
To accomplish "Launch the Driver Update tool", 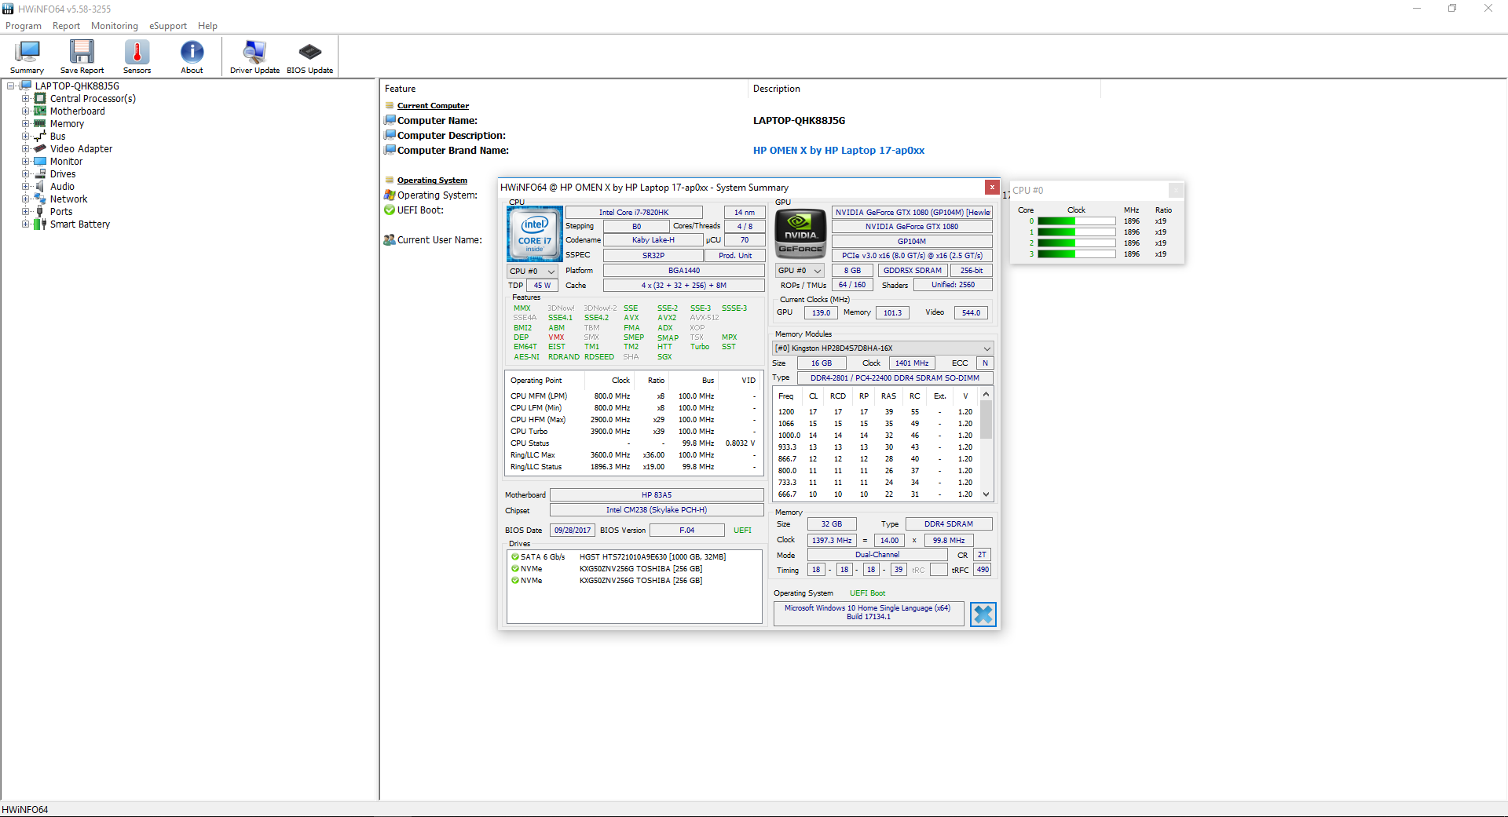I will click(x=254, y=57).
